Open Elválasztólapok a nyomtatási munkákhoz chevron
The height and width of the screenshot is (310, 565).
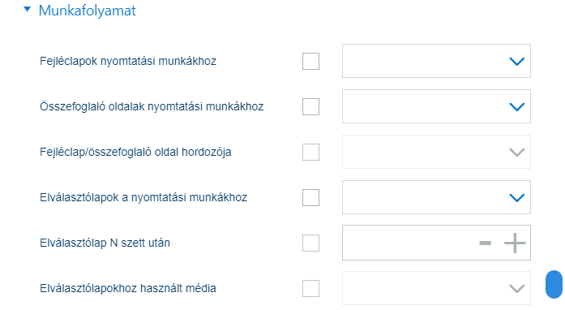(x=516, y=198)
